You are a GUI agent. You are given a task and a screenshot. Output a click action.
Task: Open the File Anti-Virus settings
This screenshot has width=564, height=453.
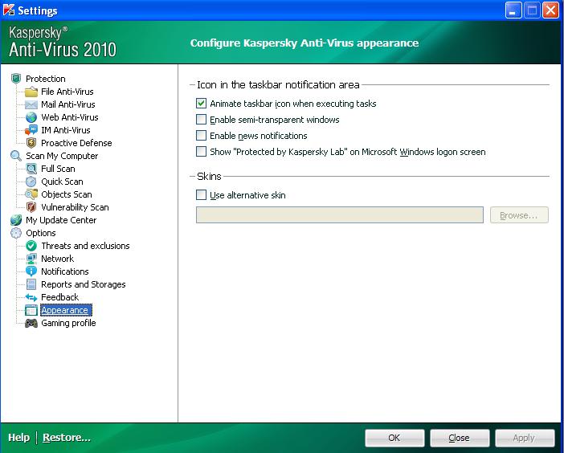pyautogui.click(x=67, y=92)
